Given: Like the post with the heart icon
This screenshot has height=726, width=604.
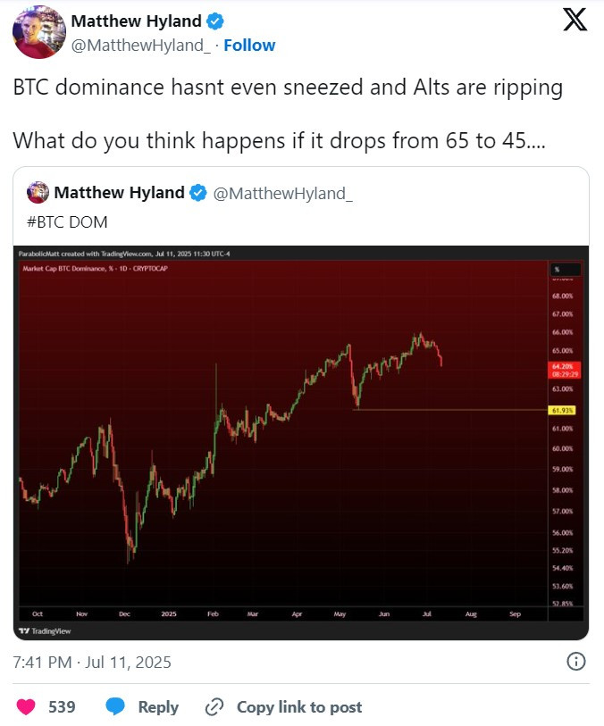Looking at the screenshot, I should [26, 706].
